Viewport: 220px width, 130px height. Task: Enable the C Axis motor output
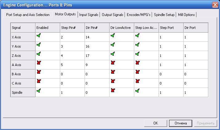[x=39, y=81]
